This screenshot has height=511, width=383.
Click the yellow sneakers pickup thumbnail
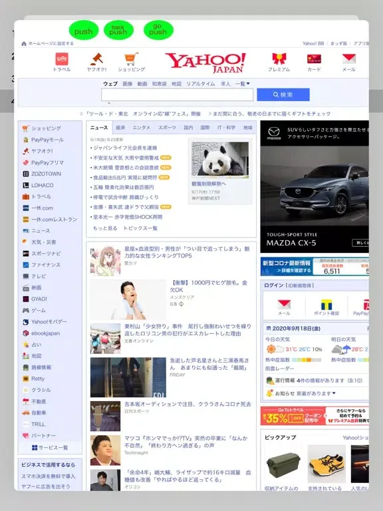pos(326,464)
